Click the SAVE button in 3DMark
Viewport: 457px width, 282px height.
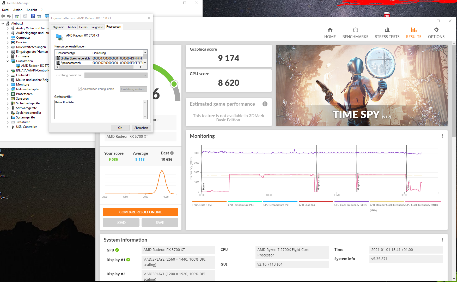pyautogui.click(x=160, y=223)
